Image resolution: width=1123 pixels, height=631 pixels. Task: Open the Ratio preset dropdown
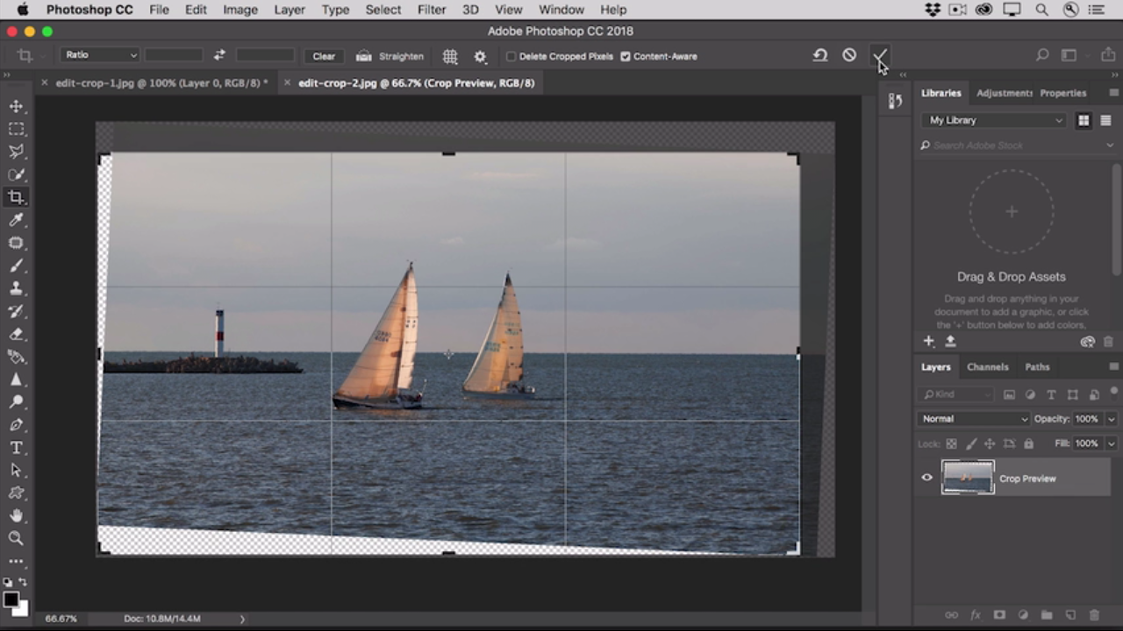click(x=99, y=55)
